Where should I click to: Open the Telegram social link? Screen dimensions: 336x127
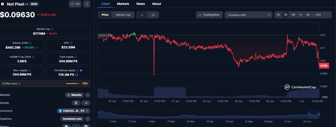86,103
